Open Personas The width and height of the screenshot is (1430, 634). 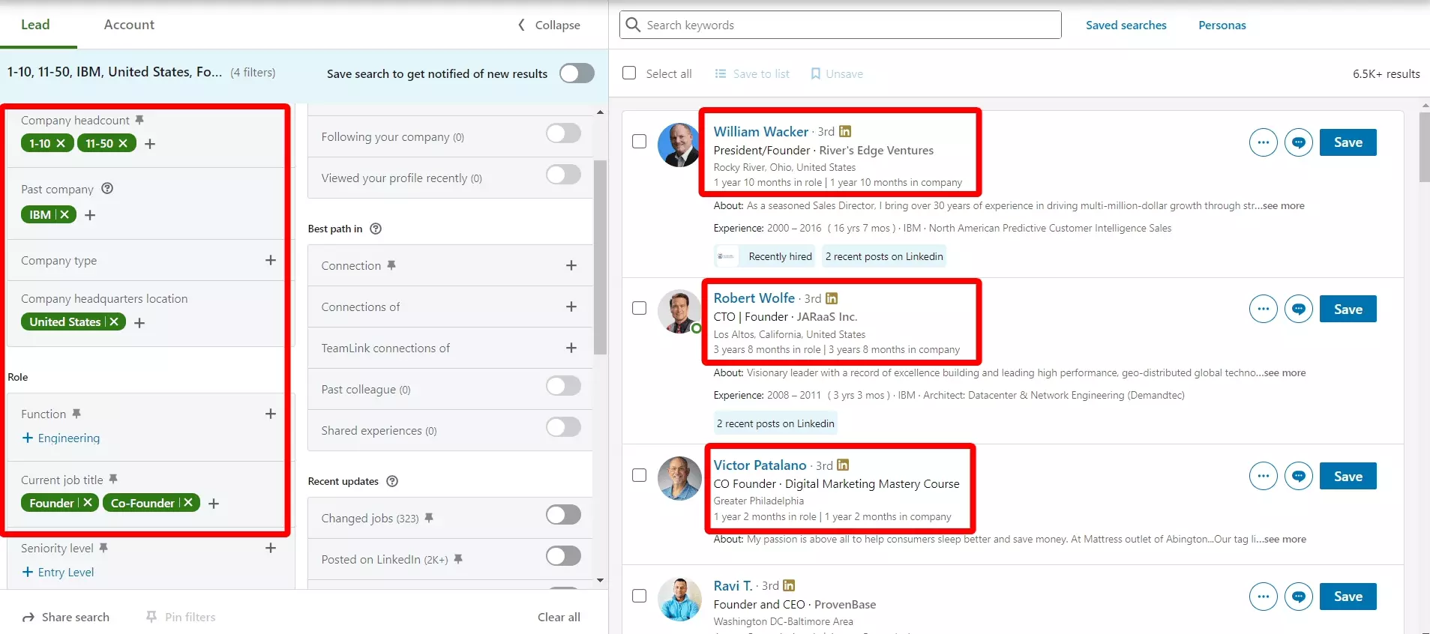click(x=1222, y=25)
